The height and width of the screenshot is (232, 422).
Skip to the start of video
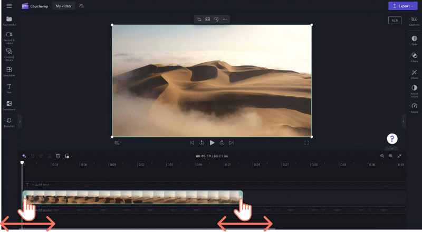192,143
